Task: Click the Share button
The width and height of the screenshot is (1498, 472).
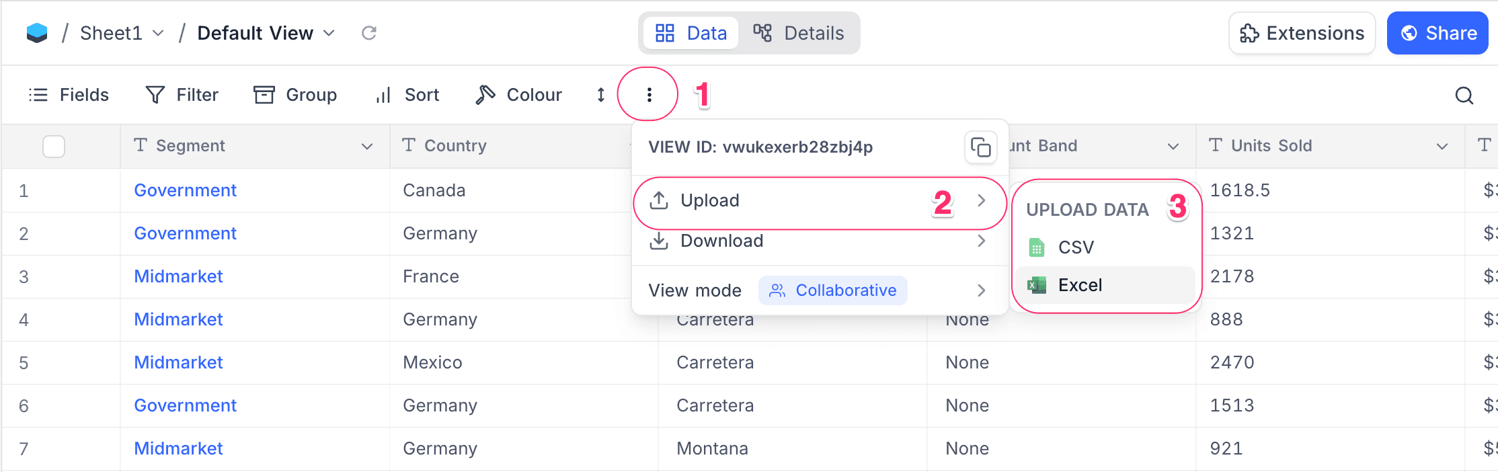Action: (1437, 33)
